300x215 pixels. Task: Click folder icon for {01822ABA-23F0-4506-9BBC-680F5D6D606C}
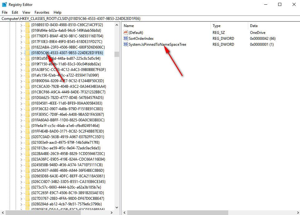coord(27,47)
